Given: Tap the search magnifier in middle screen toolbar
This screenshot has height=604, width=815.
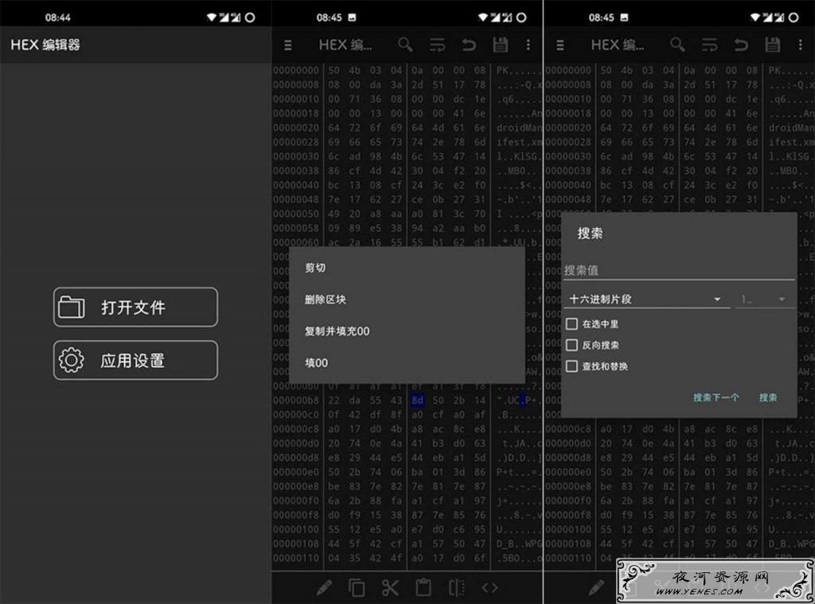Looking at the screenshot, I should click(x=405, y=45).
